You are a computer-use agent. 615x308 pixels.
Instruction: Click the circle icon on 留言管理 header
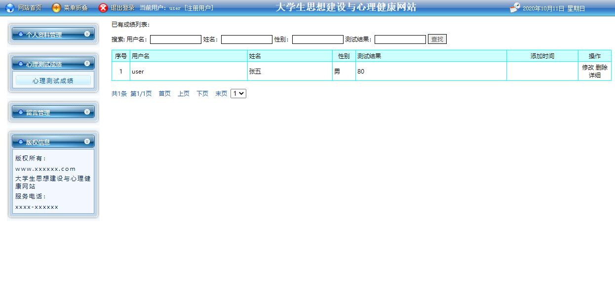coord(21,112)
